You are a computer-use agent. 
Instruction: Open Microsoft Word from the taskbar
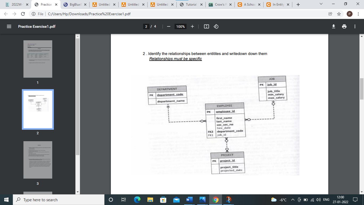pos(189,200)
